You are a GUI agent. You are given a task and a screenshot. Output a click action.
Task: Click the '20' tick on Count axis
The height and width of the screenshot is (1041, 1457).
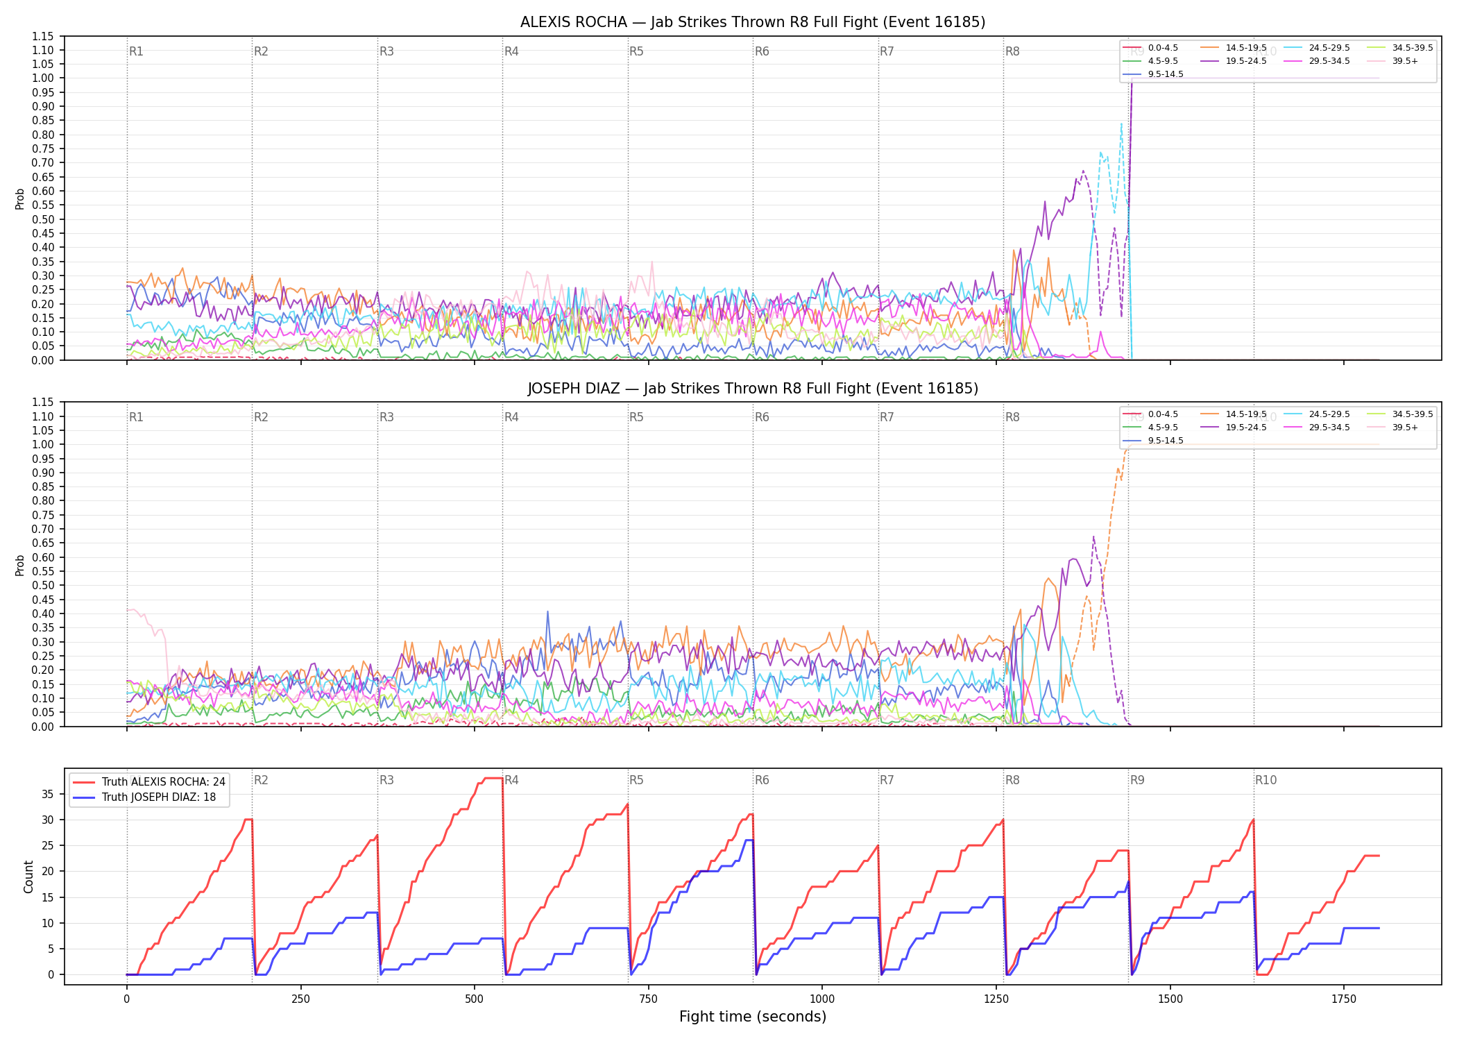48,871
